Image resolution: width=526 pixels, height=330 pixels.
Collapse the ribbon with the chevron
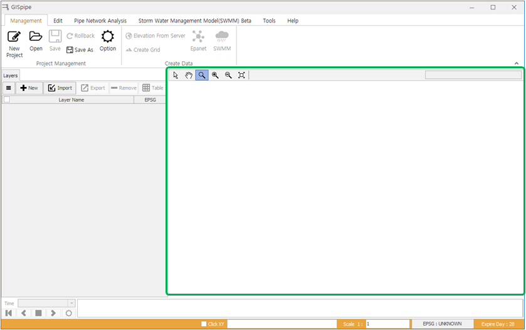(x=516, y=63)
